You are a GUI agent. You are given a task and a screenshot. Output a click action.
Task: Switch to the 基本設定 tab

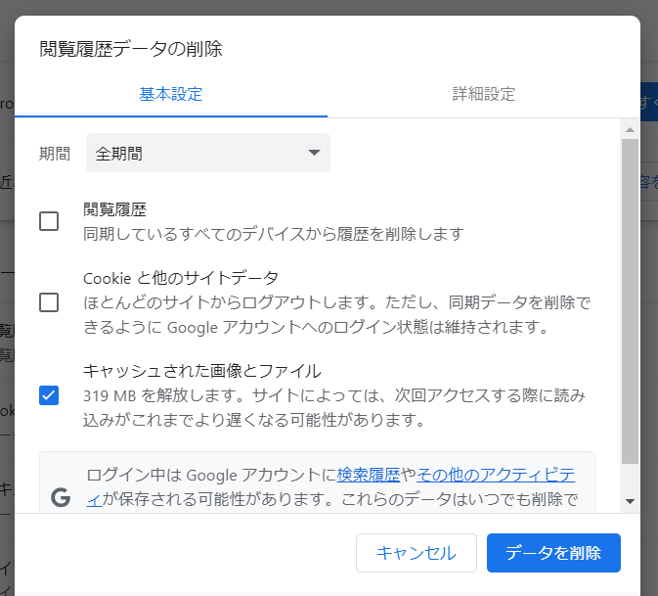pyautogui.click(x=171, y=95)
